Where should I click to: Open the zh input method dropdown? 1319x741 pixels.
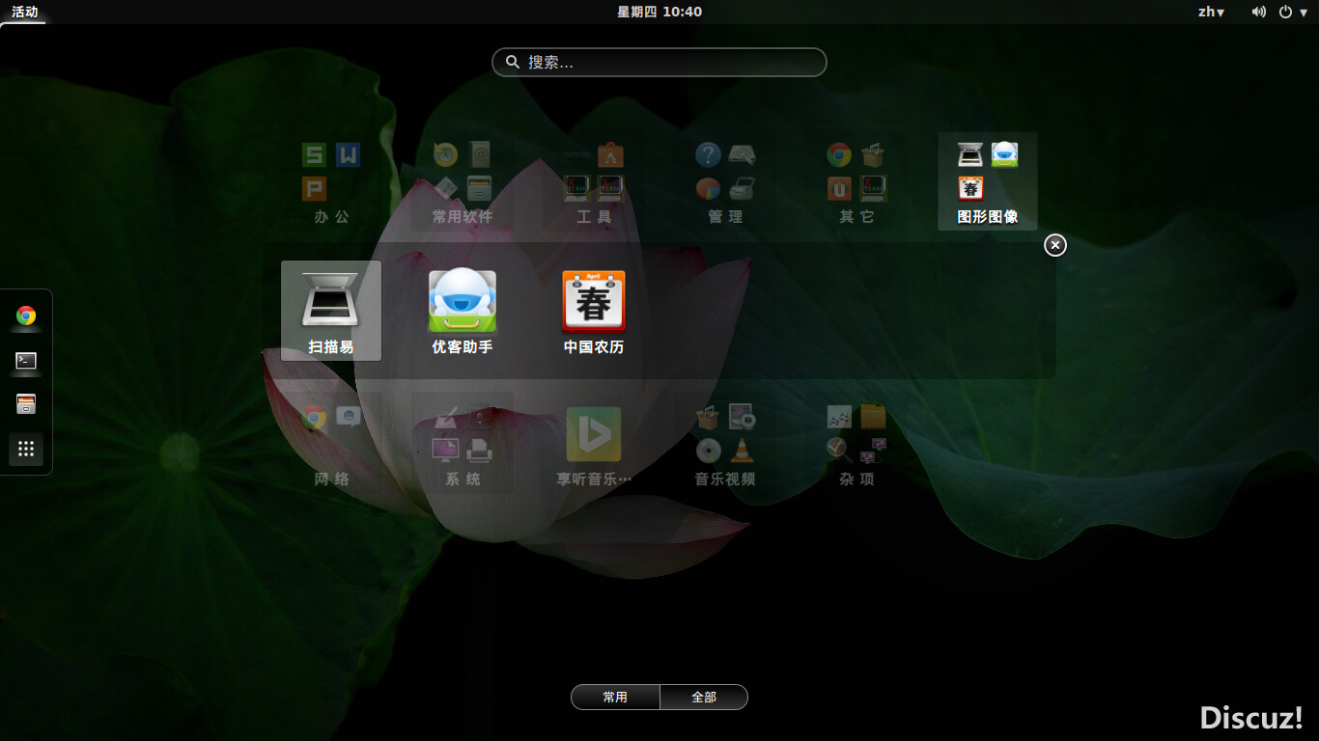pos(1211,12)
